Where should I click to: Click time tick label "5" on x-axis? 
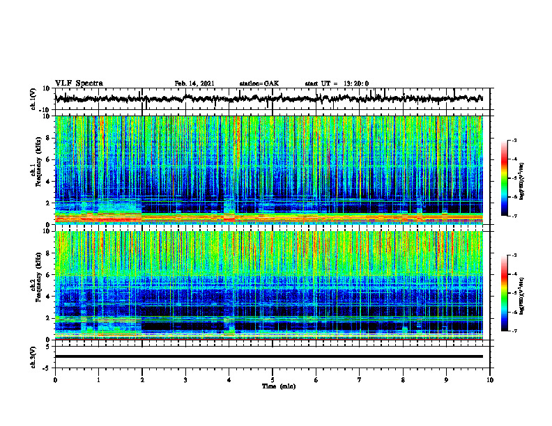[273, 380]
